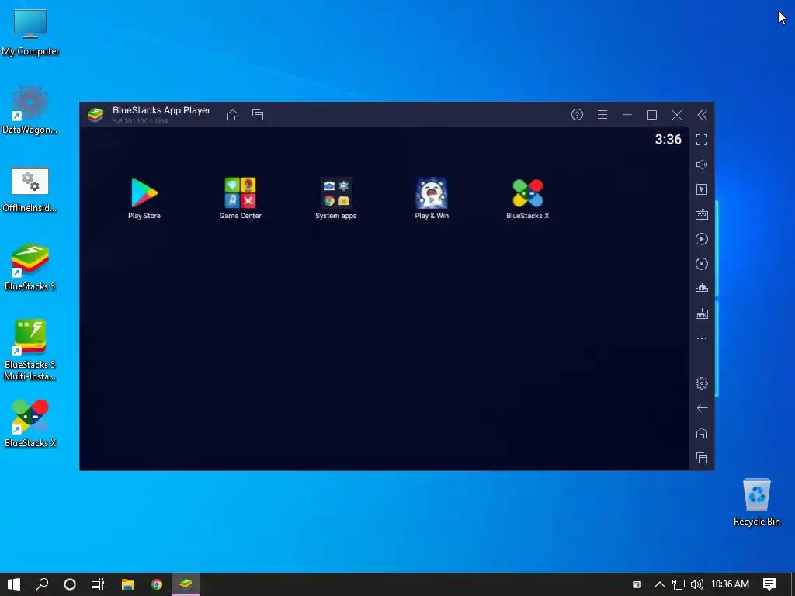Toggle the cursor lock sidebar icon

tap(702, 189)
